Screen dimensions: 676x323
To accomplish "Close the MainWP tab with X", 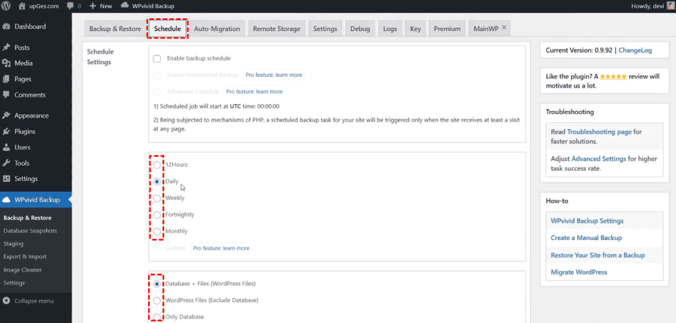I will click(504, 28).
